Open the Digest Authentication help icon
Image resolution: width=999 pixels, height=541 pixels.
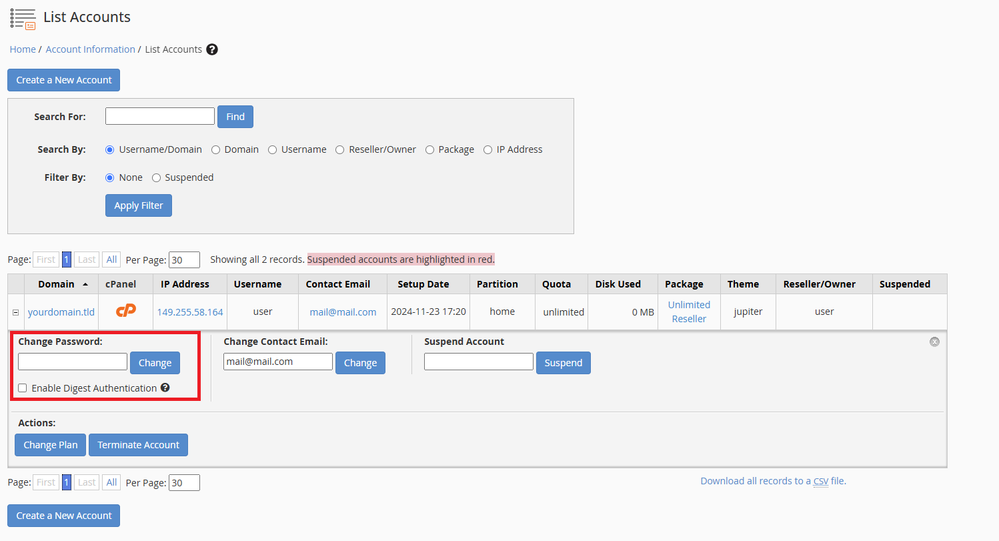click(165, 388)
